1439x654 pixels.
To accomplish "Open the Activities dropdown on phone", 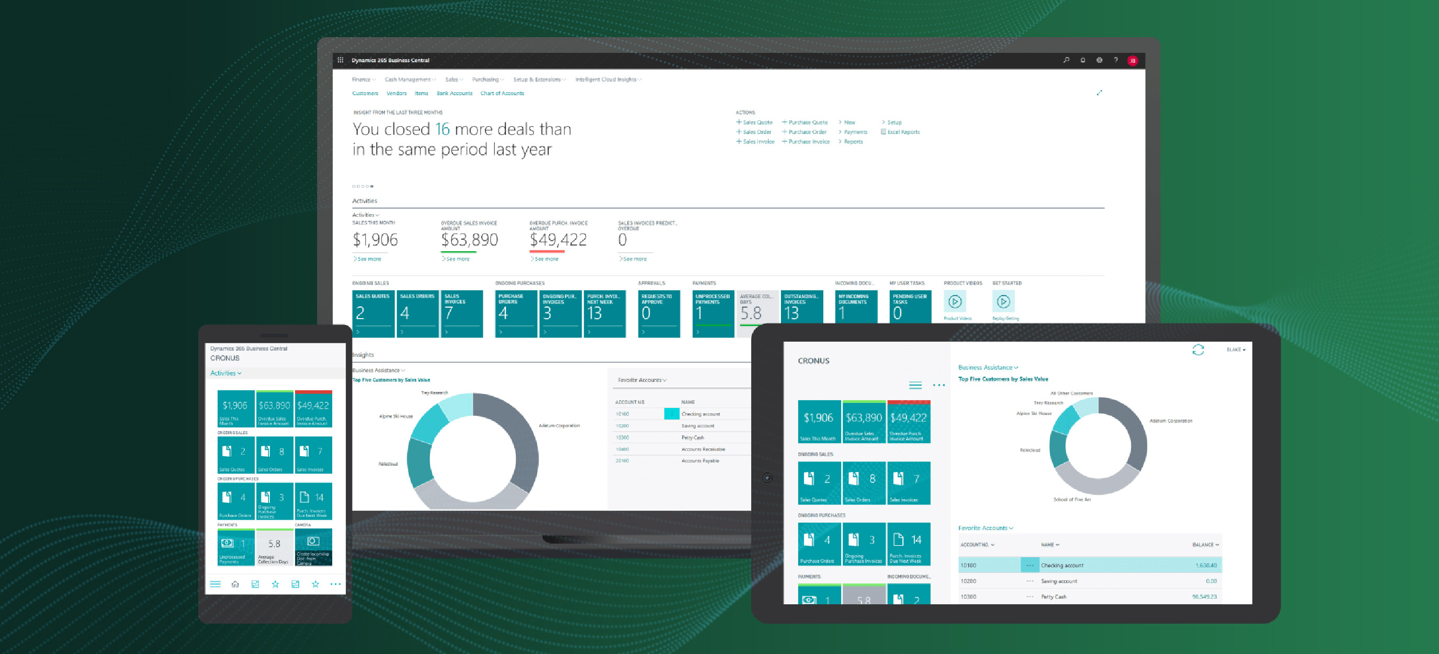I will (225, 373).
